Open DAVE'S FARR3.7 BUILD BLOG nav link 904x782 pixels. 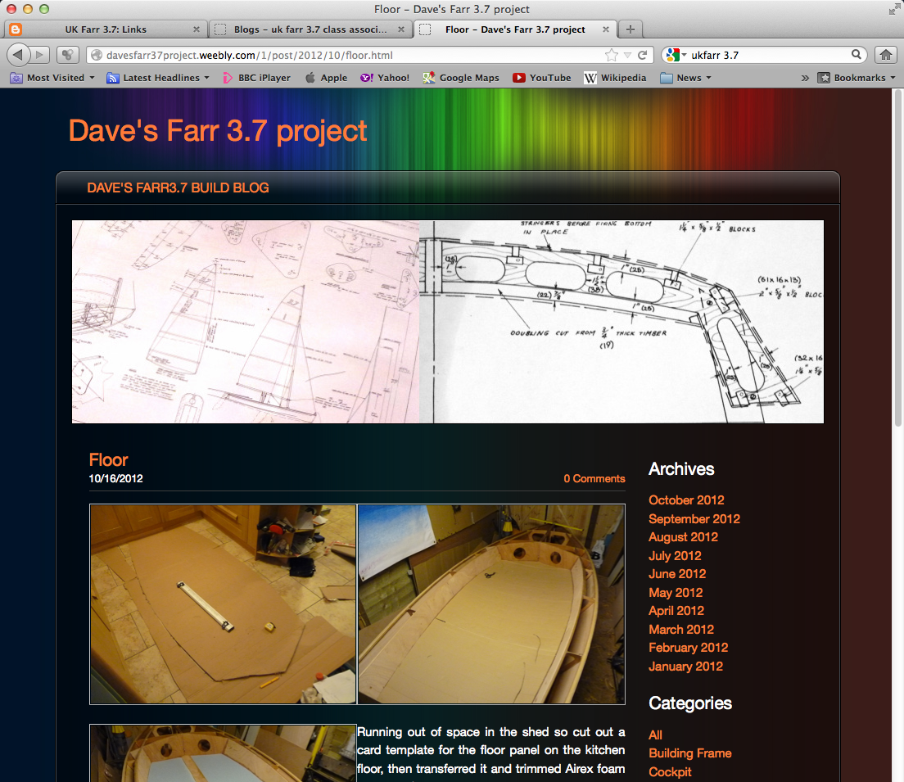178,188
